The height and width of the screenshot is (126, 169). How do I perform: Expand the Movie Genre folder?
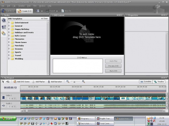pyautogui.click(x=9, y=42)
